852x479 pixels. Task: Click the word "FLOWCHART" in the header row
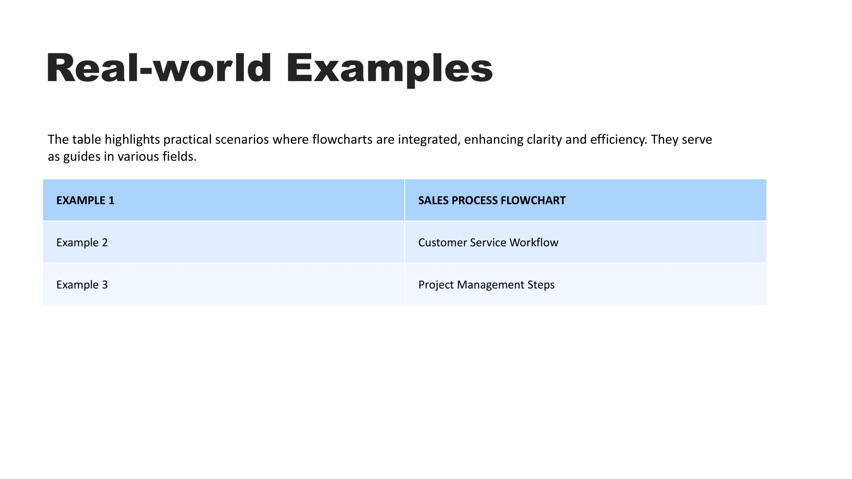533,200
